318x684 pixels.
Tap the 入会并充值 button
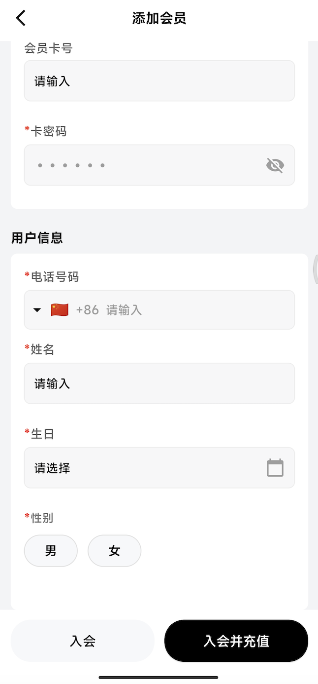236,641
